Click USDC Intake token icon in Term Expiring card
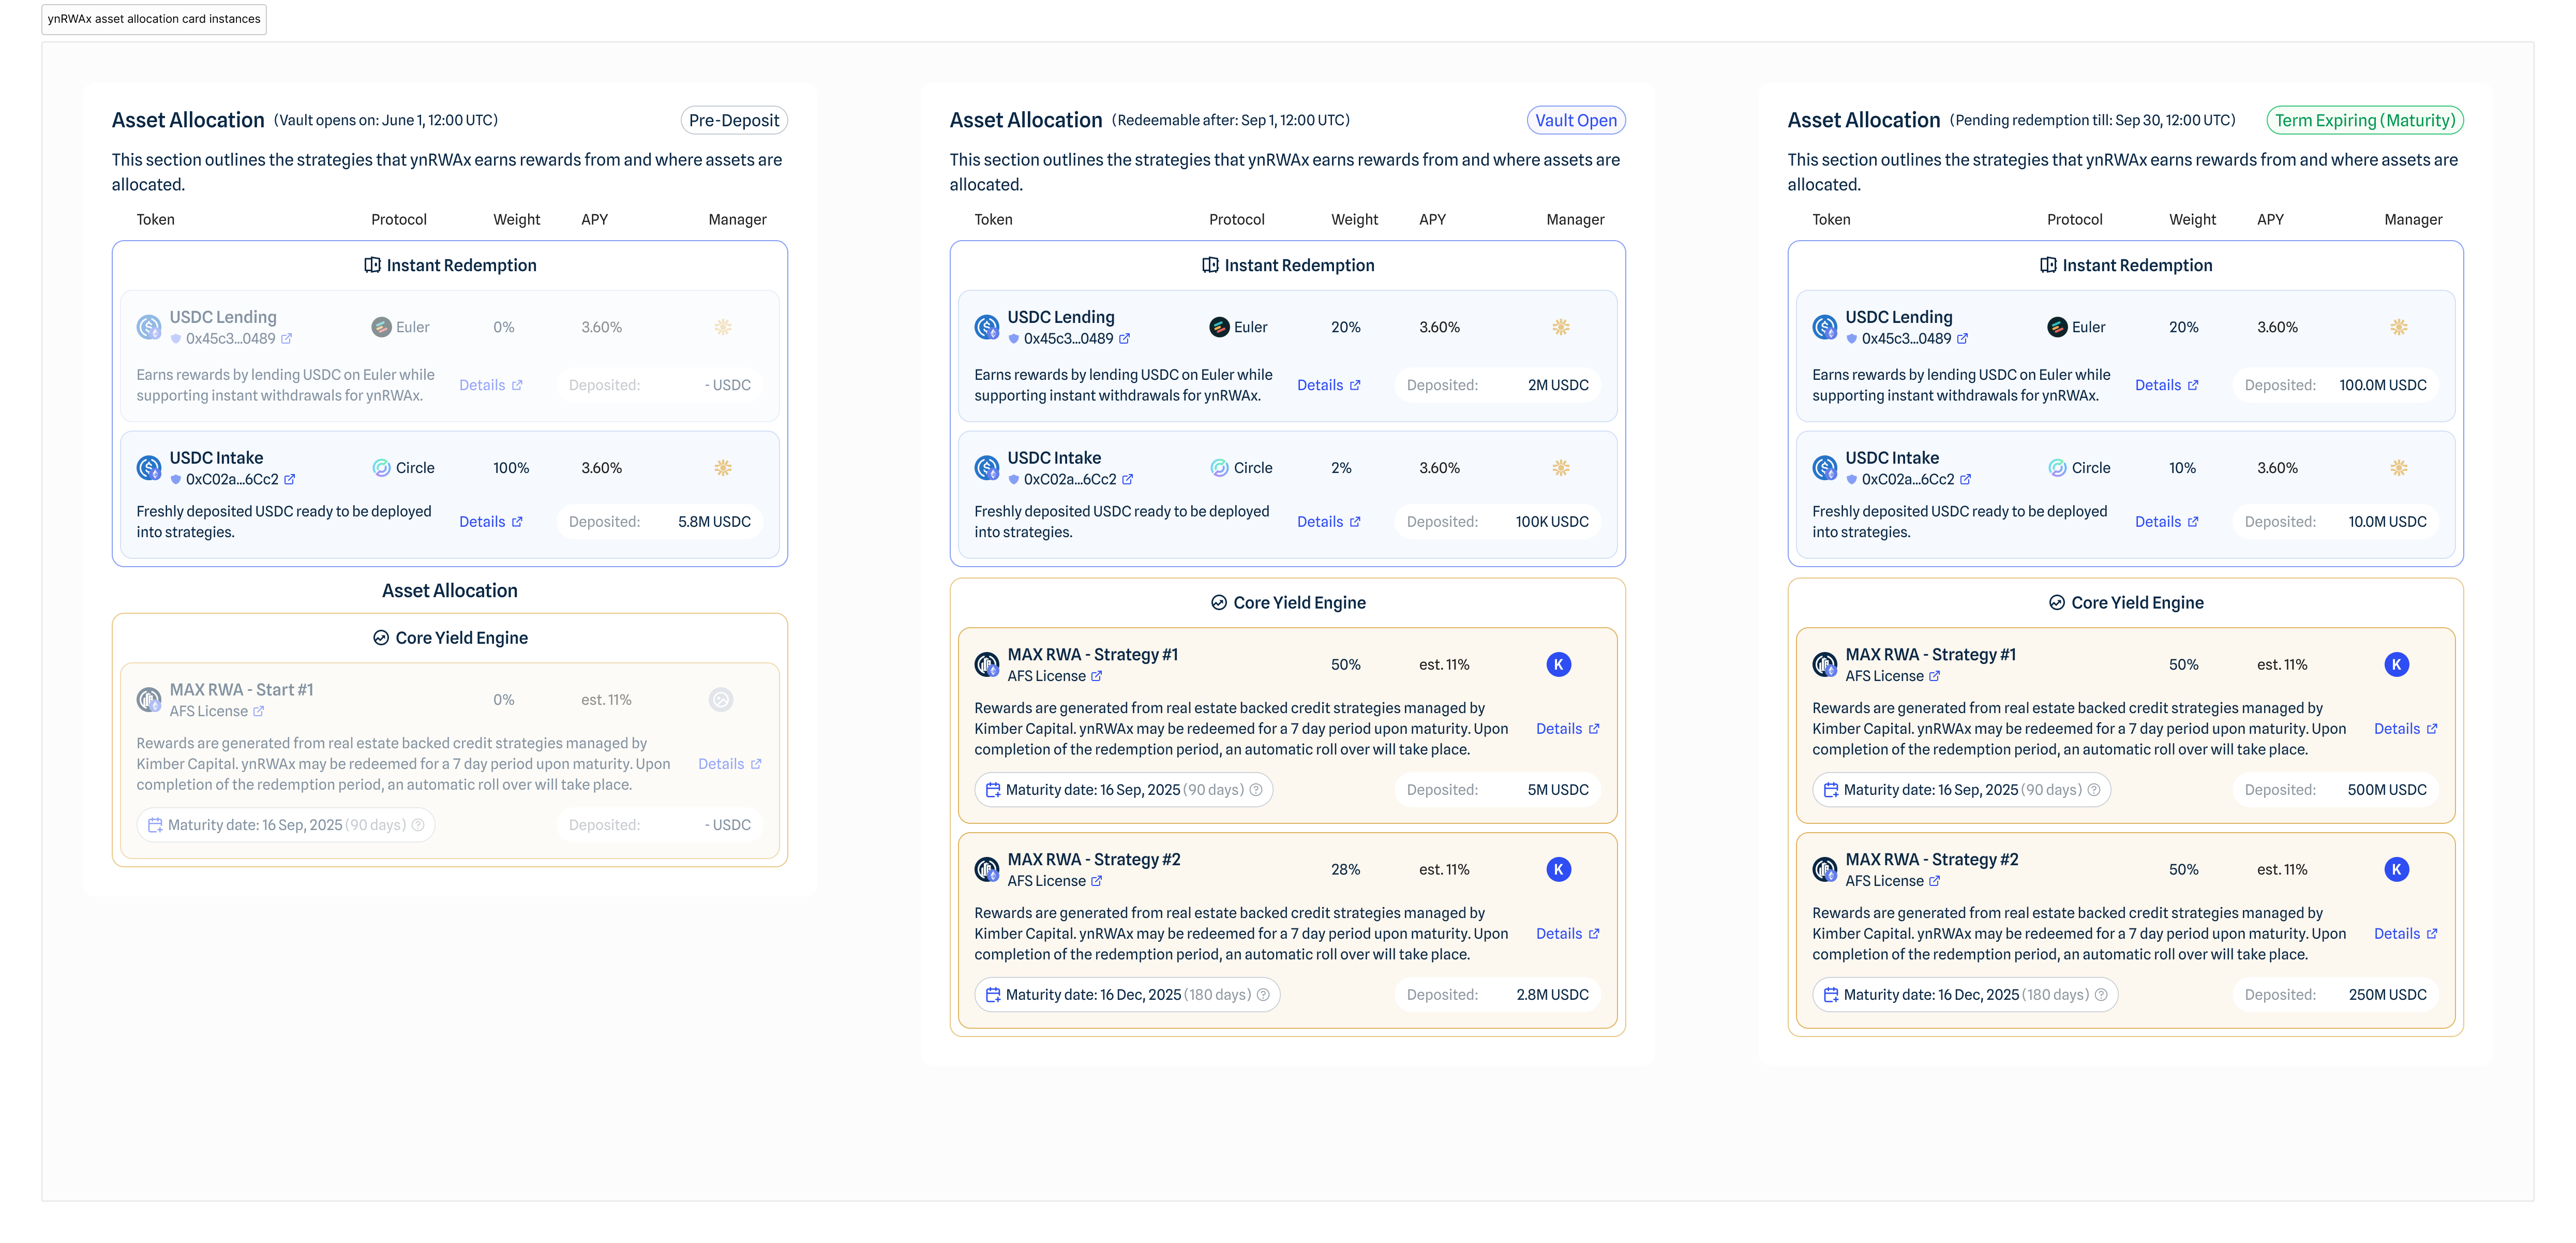Viewport: 2576px width, 1243px height. click(x=1825, y=467)
